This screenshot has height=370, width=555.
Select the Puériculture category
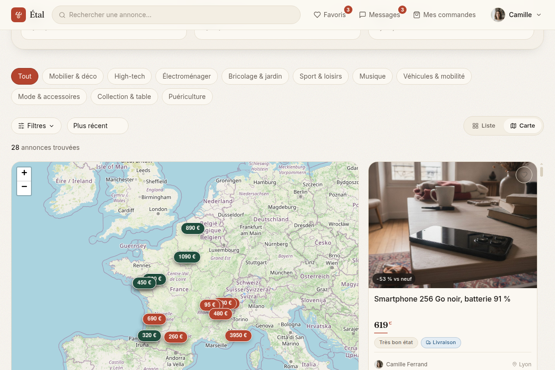click(x=187, y=97)
